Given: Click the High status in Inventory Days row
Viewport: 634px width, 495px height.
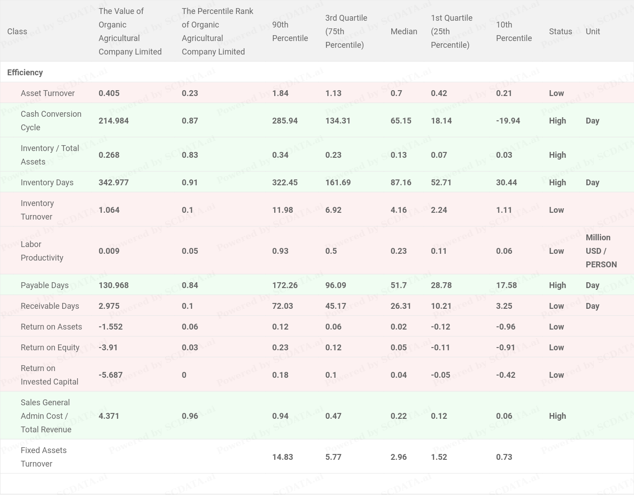Looking at the screenshot, I should [557, 182].
